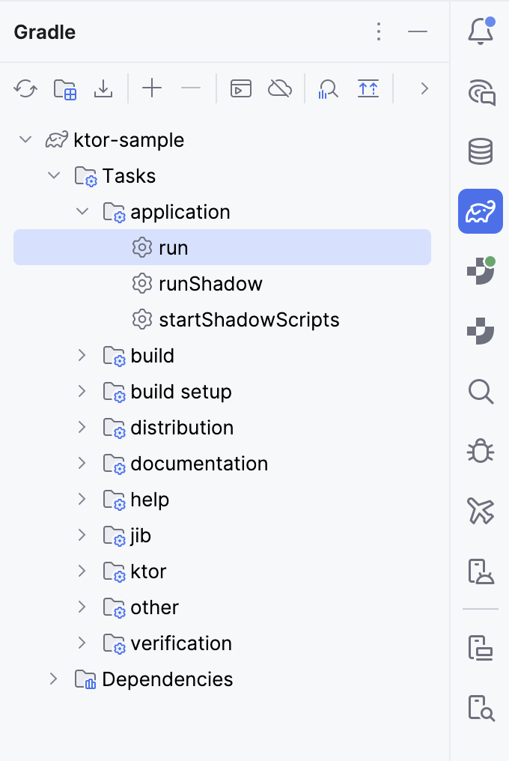
Task: Click the Analyze Dependencies icon
Action: click(x=329, y=89)
